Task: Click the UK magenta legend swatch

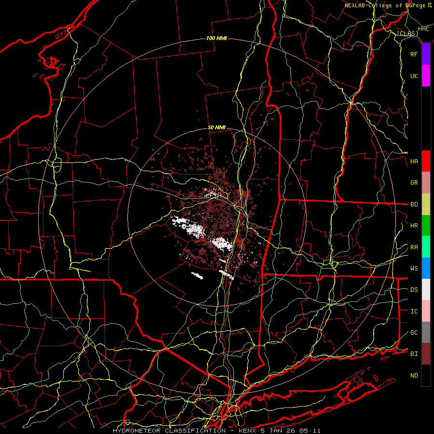Action: pos(426,76)
